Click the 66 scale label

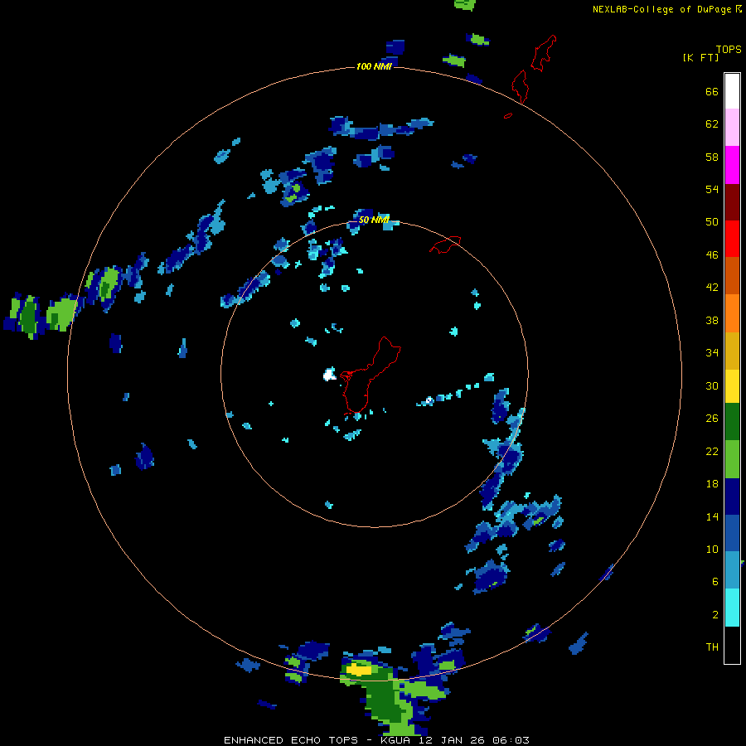pyautogui.click(x=712, y=91)
